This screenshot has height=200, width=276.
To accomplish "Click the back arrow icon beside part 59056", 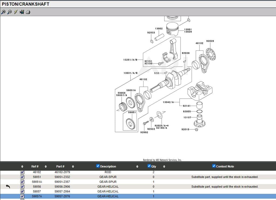I will 8,187.
